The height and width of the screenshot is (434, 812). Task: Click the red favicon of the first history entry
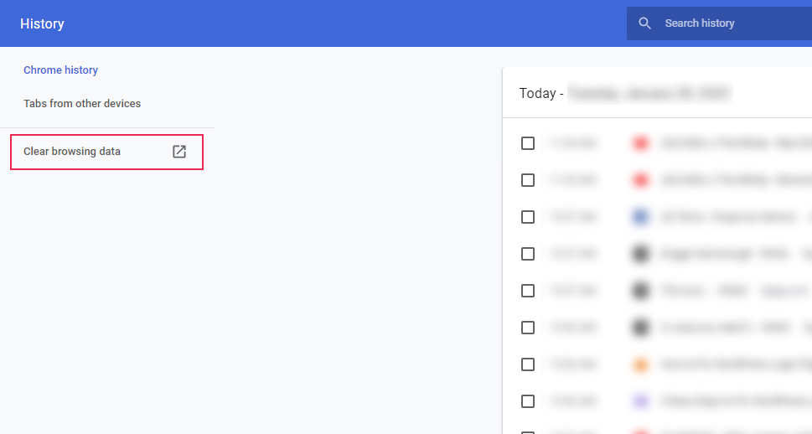[x=641, y=143]
